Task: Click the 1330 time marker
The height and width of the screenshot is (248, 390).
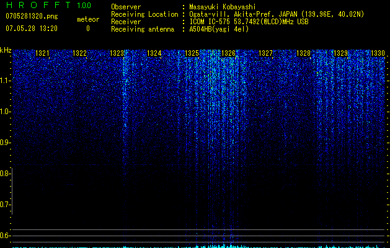Action: coord(378,53)
